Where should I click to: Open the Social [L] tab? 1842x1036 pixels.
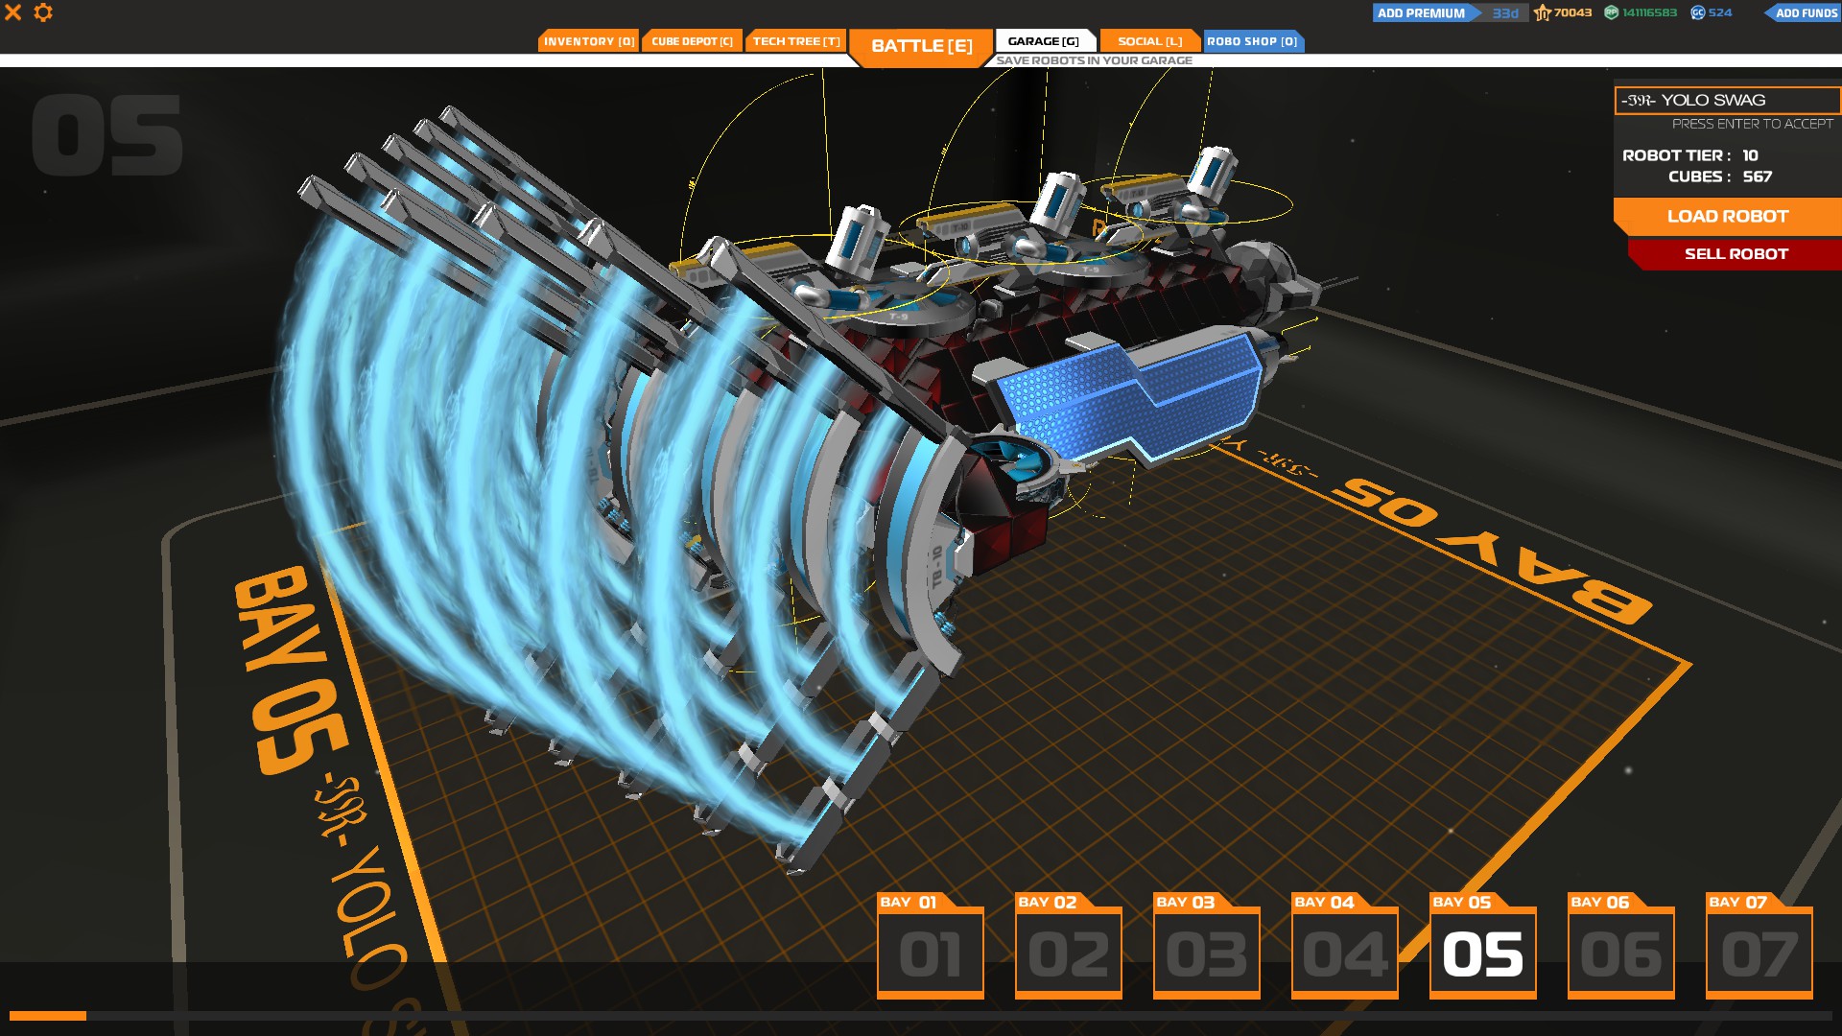click(x=1149, y=41)
